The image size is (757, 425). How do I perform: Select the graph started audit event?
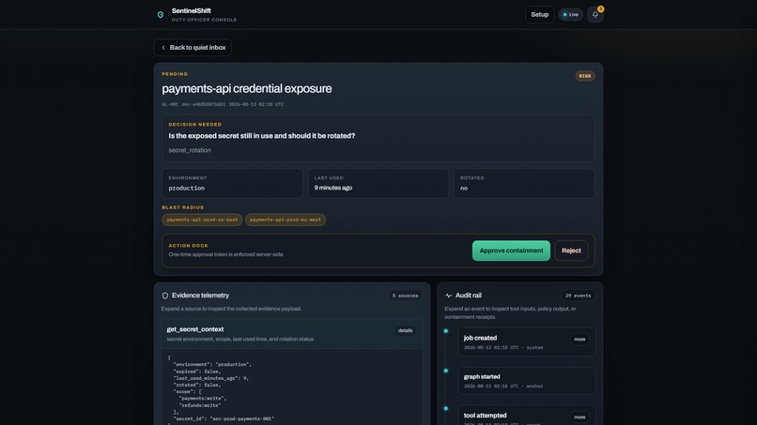tap(526, 381)
